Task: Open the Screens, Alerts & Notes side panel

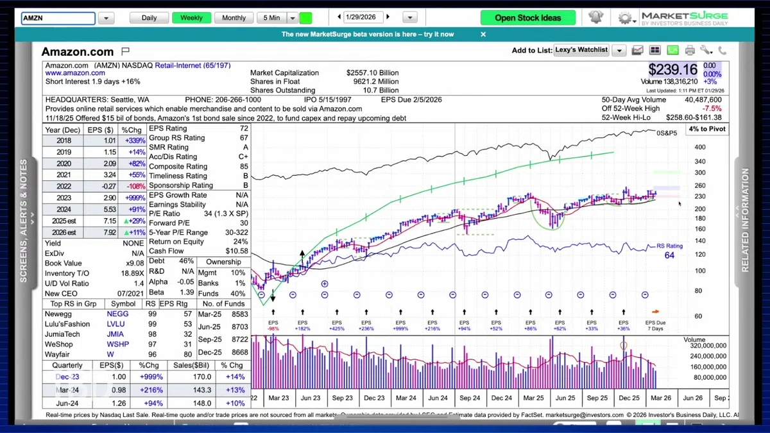Action: [x=24, y=221]
